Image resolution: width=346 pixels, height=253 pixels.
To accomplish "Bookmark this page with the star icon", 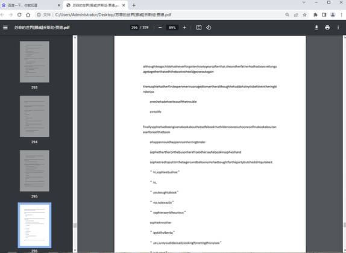I will click(304, 15).
